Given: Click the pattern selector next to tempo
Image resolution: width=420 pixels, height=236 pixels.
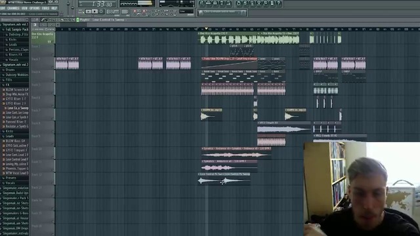Looking at the screenshot, I should click(125, 12).
